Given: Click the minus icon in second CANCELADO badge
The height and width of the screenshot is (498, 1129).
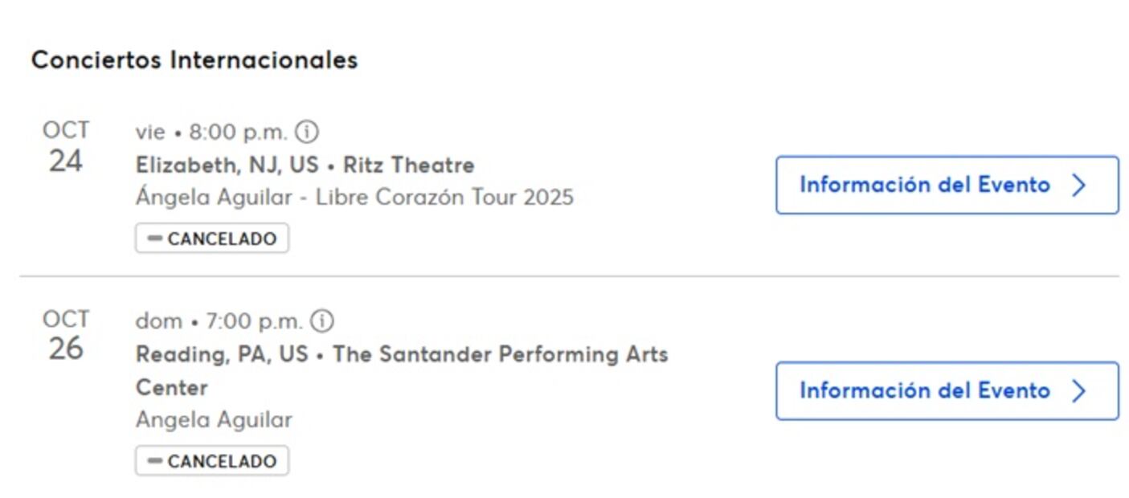Looking at the screenshot, I should [154, 460].
